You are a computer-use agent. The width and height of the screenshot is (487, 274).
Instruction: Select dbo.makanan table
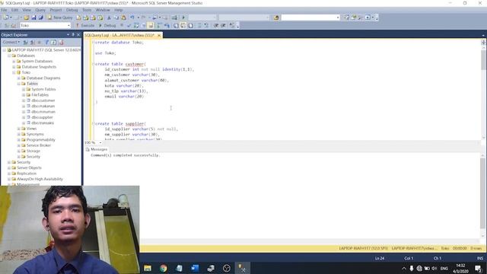coord(43,107)
